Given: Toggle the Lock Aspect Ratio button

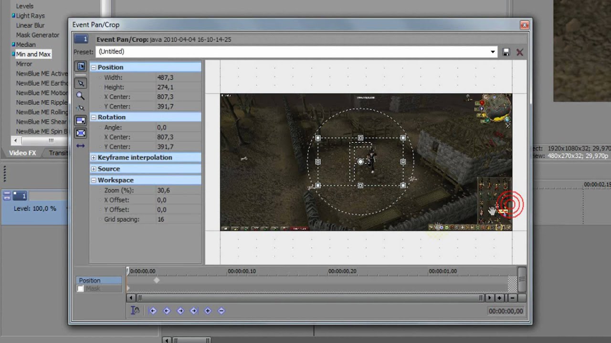Looking at the screenshot, I should coord(81,121).
